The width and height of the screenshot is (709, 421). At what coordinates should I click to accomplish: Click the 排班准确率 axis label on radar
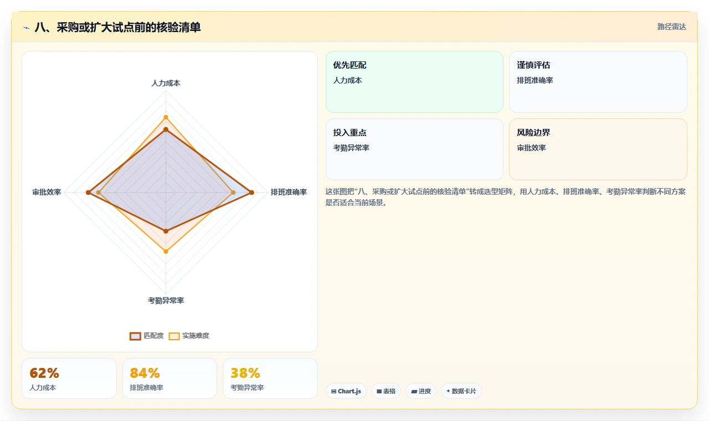289,192
